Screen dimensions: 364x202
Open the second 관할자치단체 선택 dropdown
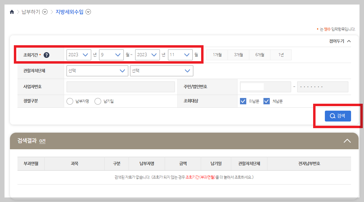(x=161, y=71)
